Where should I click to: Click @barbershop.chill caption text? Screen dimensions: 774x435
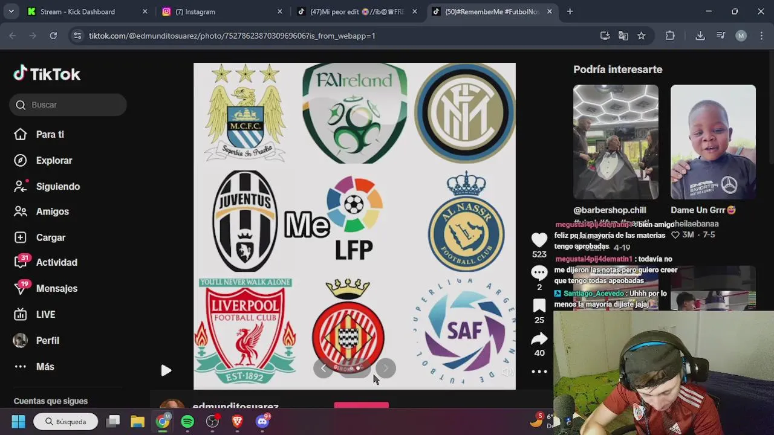(610, 210)
